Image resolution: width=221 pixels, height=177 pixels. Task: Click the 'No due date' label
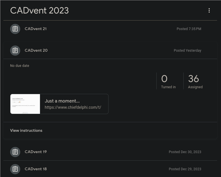tap(20, 66)
